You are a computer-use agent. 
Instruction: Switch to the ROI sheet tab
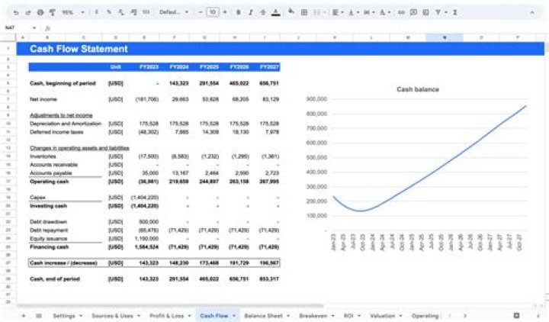point(348,316)
